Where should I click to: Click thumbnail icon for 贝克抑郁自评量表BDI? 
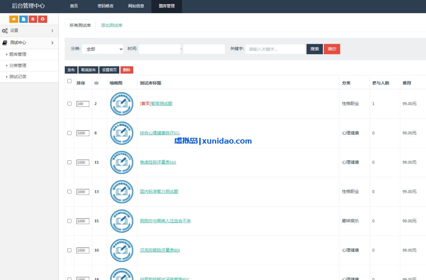(121, 250)
